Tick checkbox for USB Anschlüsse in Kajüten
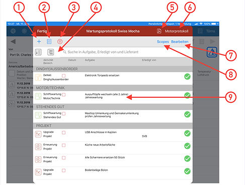 click(63, 133)
